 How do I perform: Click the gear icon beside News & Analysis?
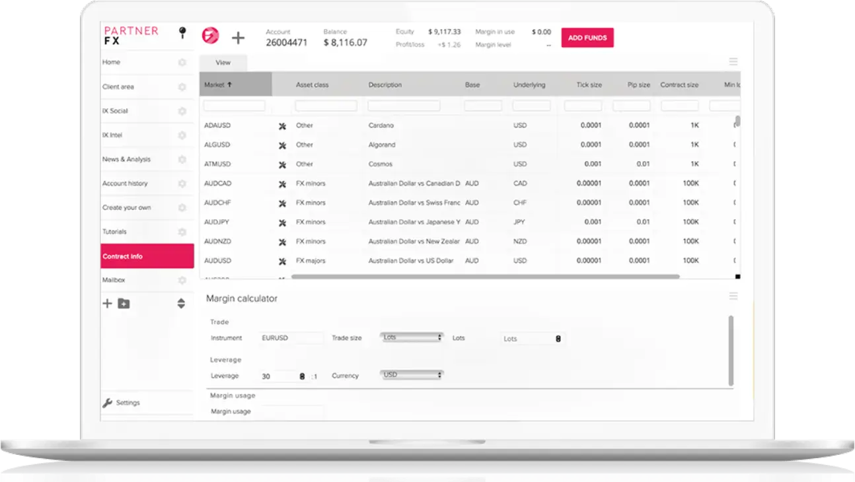tap(182, 160)
